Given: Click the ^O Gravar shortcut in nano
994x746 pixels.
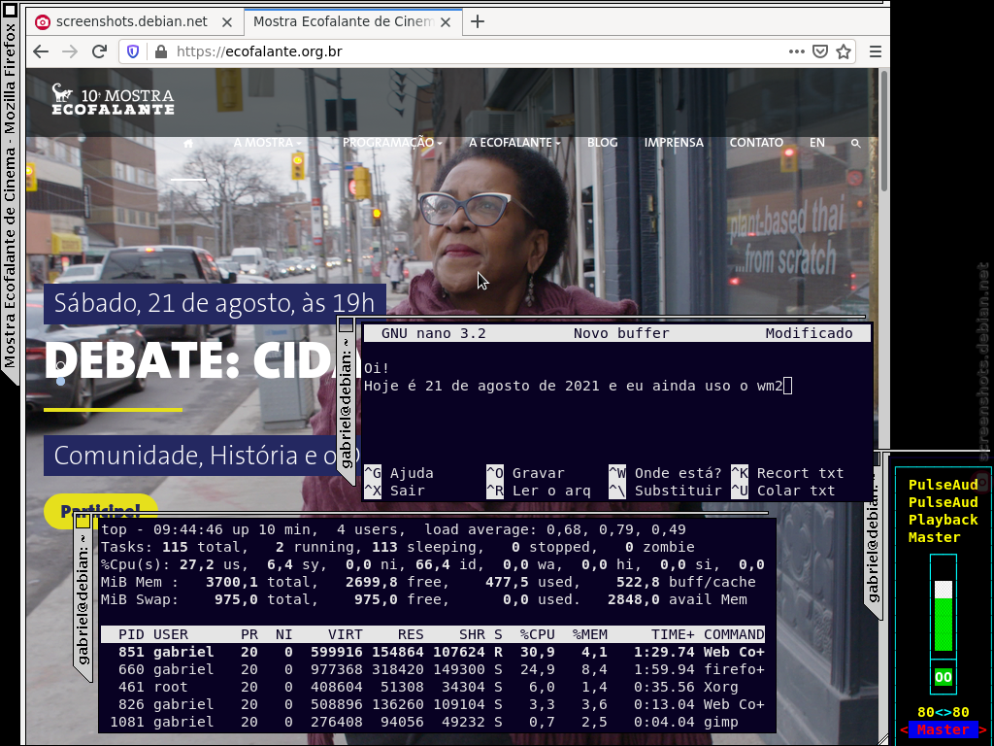Looking at the screenshot, I should pyautogui.click(x=525, y=473).
